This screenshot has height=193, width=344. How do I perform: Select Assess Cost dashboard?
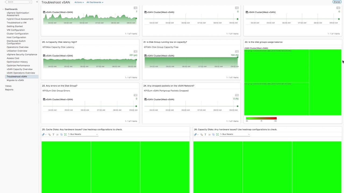pos(13,58)
